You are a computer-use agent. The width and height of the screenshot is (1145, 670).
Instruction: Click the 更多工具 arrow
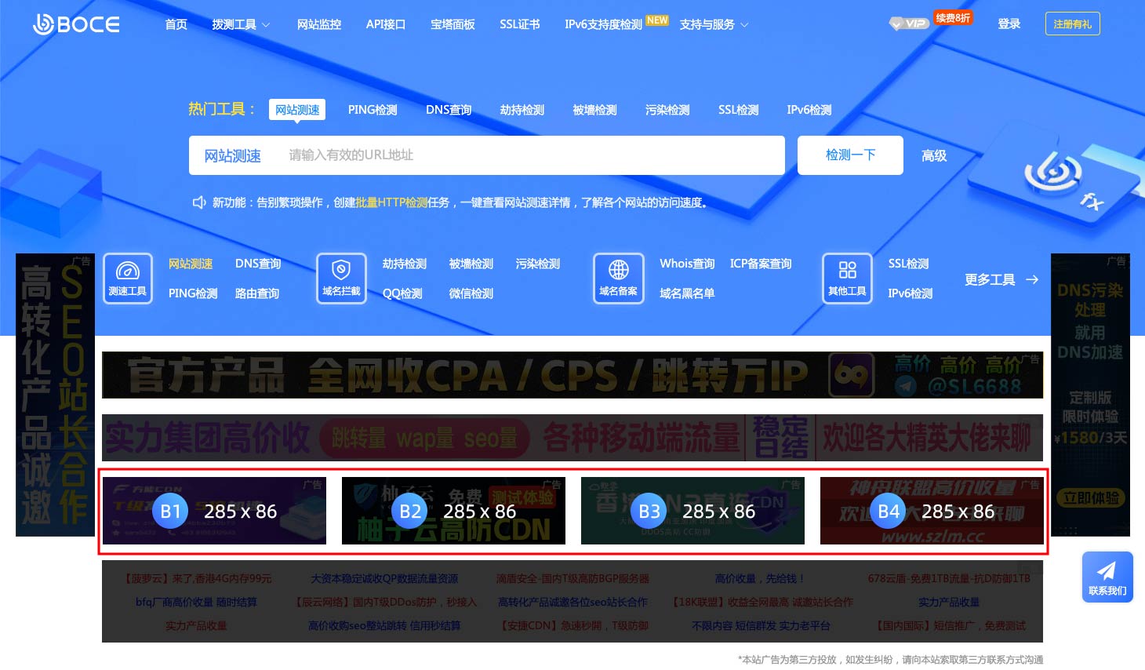click(x=1032, y=279)
